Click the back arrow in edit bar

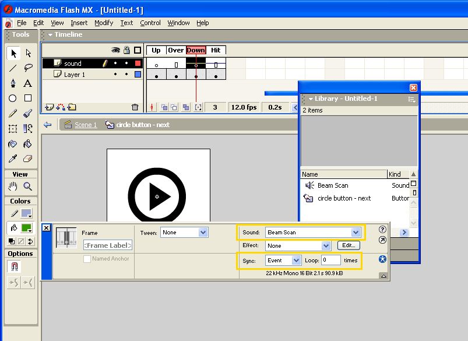(x=47, y=125)
